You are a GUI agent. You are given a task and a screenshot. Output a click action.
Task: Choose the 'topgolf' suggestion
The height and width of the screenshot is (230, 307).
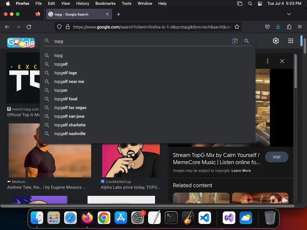click(148, 64)
